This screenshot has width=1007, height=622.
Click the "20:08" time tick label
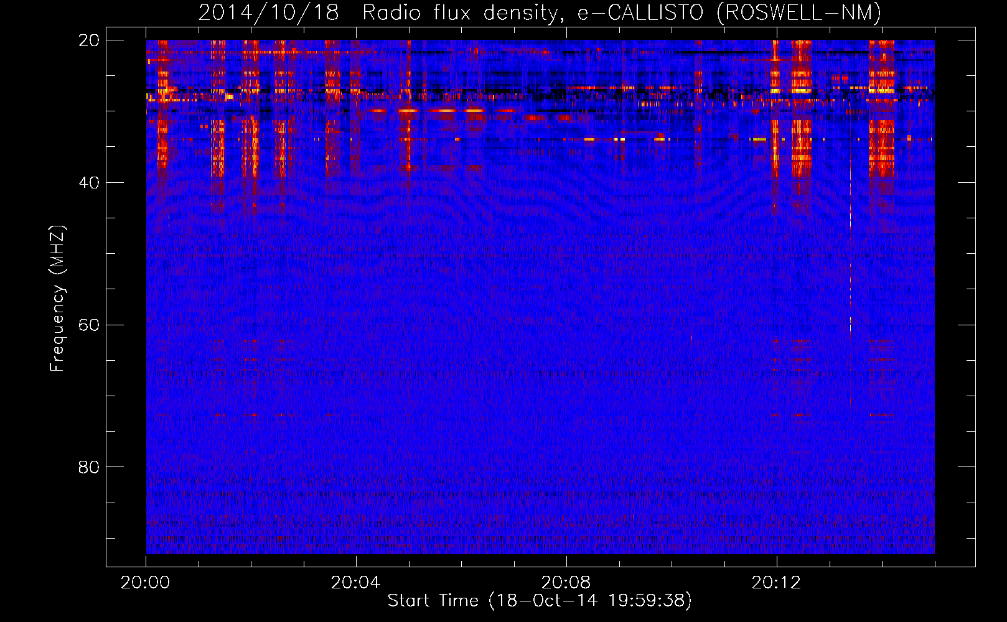(566, 583)
